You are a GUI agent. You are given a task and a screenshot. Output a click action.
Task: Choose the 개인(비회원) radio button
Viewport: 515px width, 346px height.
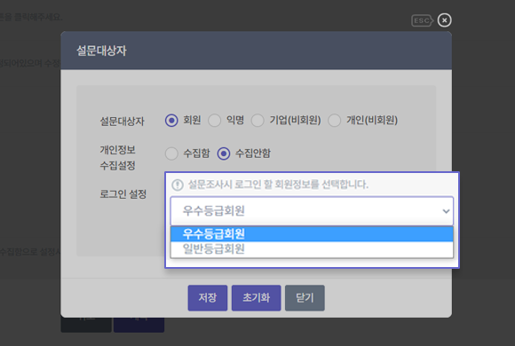pos(335,121)
